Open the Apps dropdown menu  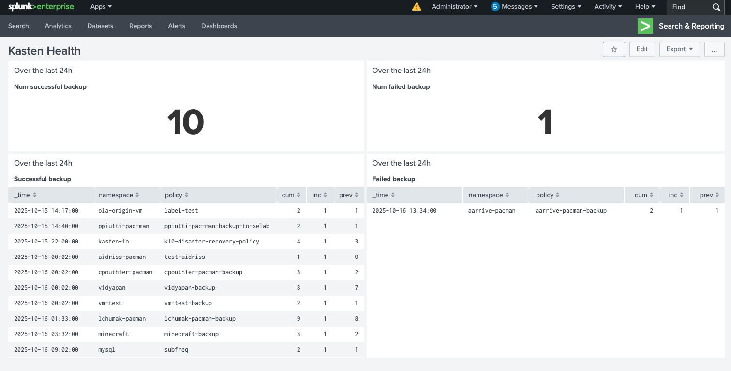tap(101, 7)
